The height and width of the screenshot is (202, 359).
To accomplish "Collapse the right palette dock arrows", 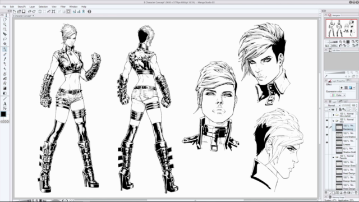I will (324, 11).
